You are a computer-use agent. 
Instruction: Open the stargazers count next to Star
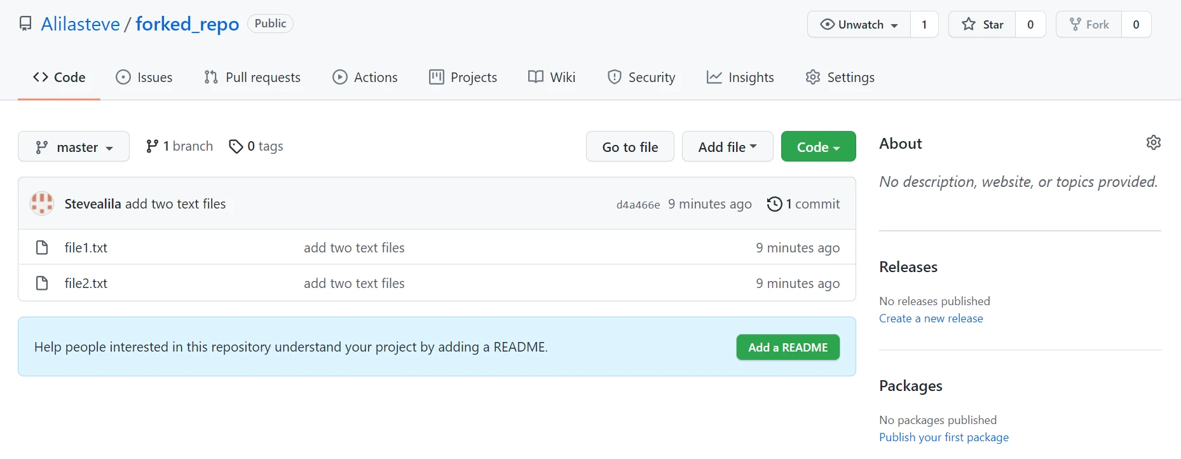1030,24
